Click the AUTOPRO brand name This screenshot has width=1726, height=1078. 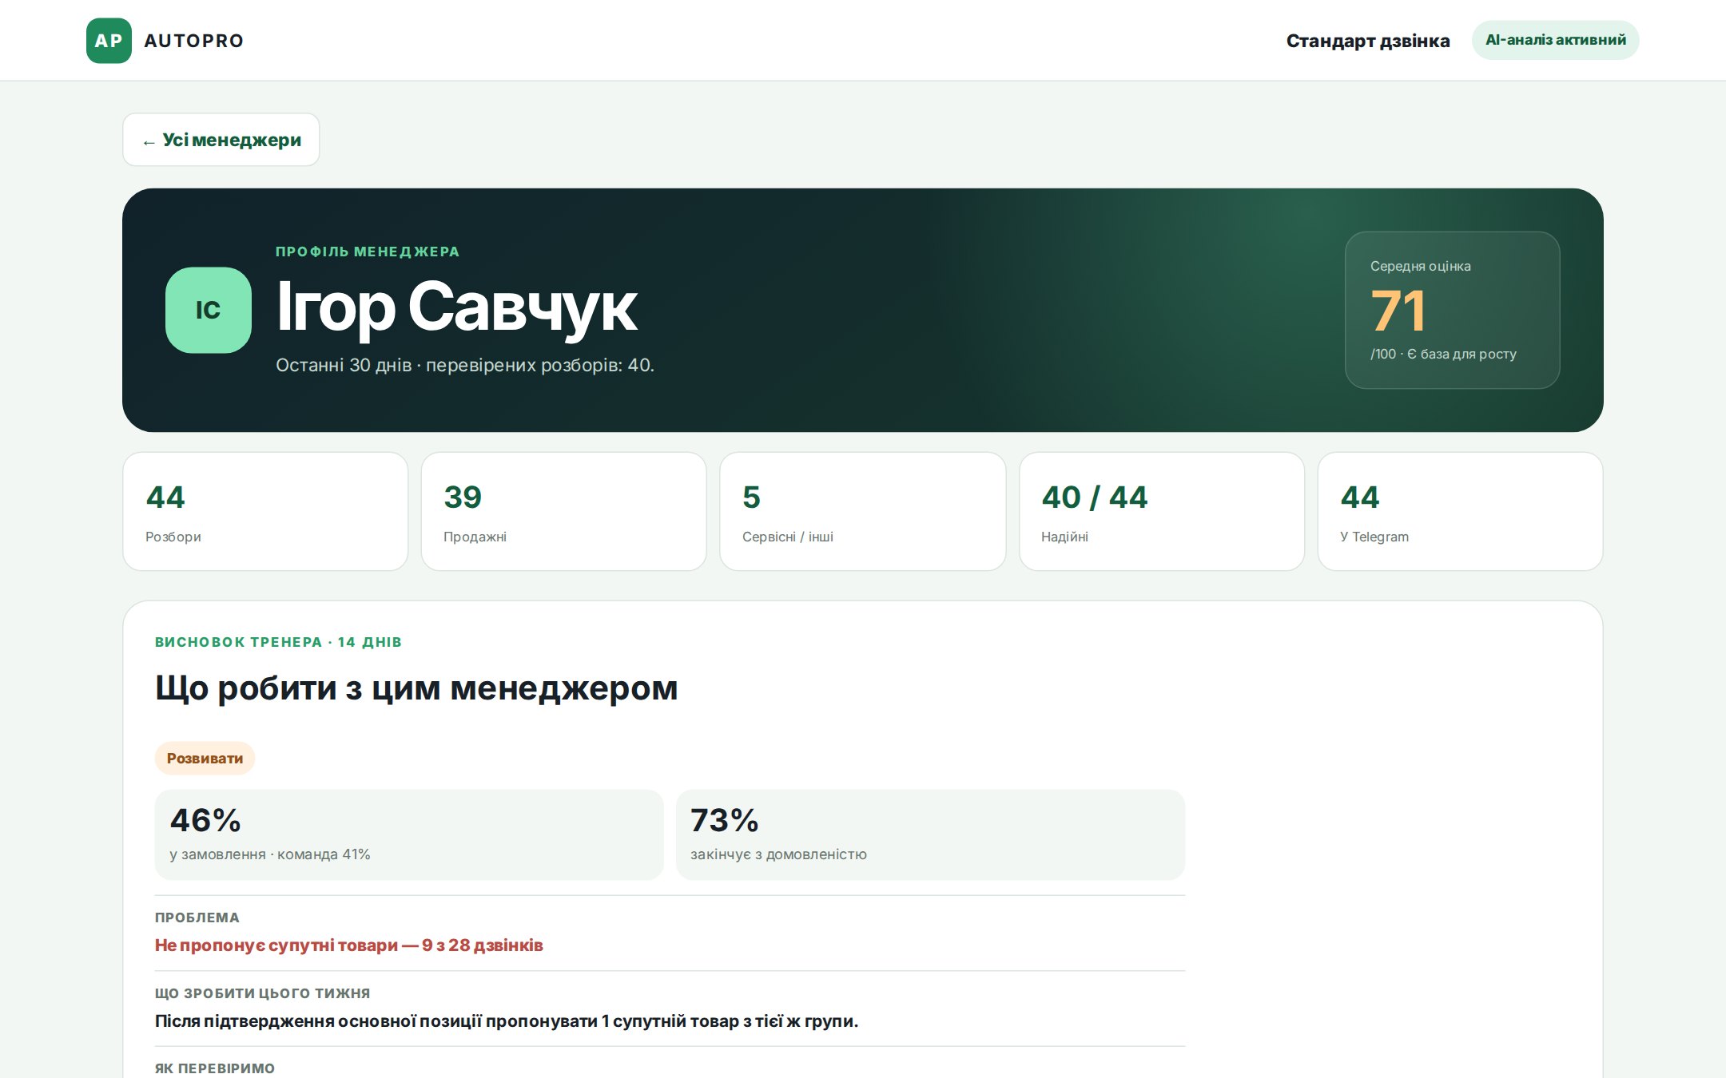pos(194,41)
